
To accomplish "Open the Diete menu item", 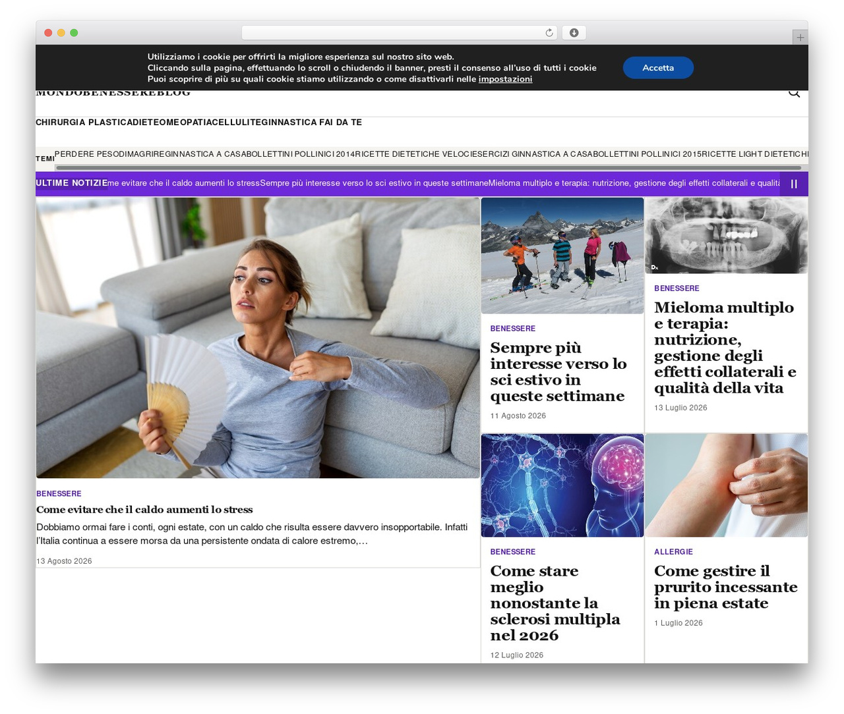I will [146, 123].
